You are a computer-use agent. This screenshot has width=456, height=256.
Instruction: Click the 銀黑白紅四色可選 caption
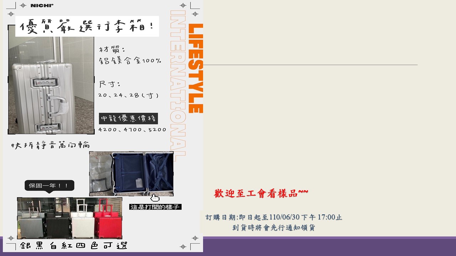pos(73,246)
